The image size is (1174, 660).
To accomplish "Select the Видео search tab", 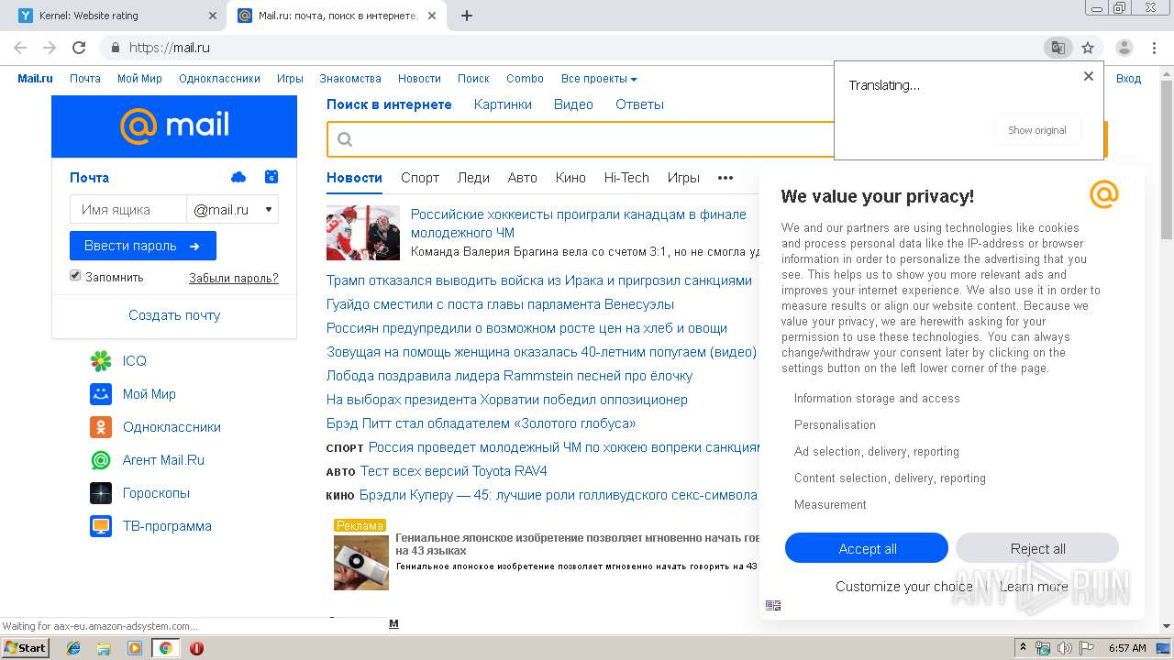I will (573, 104).
